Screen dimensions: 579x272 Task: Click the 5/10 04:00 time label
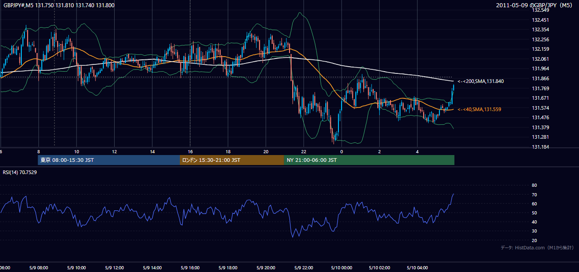pos(417,268)
